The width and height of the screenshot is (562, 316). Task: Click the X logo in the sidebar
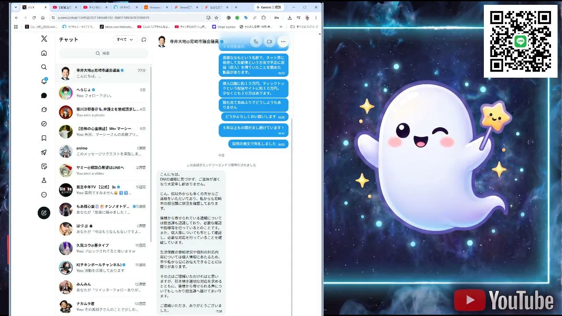tap(44, 39)
